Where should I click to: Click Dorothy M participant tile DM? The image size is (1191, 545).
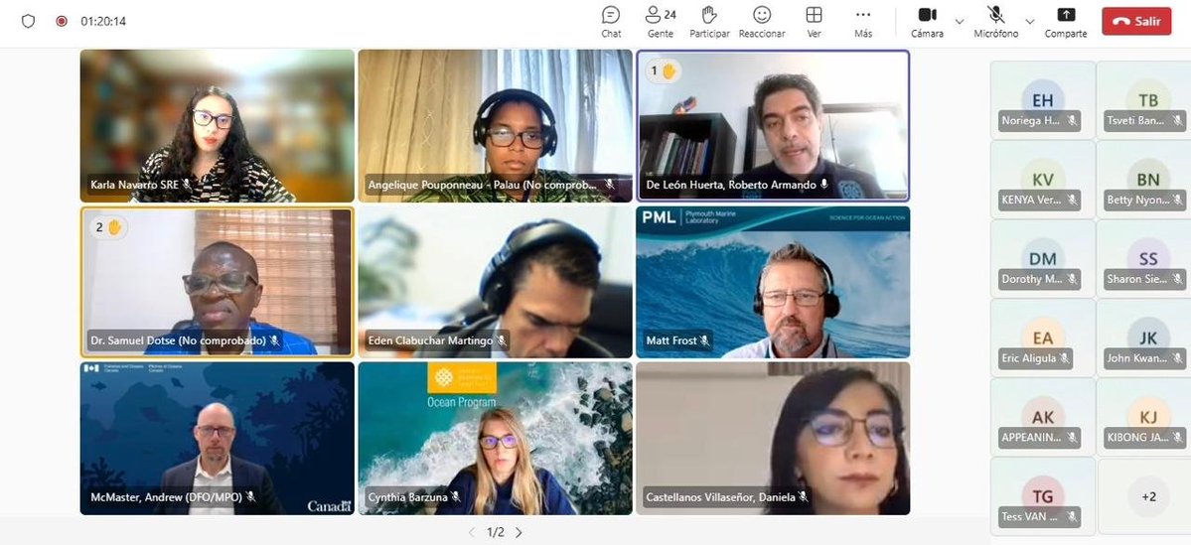point(1043,258)
